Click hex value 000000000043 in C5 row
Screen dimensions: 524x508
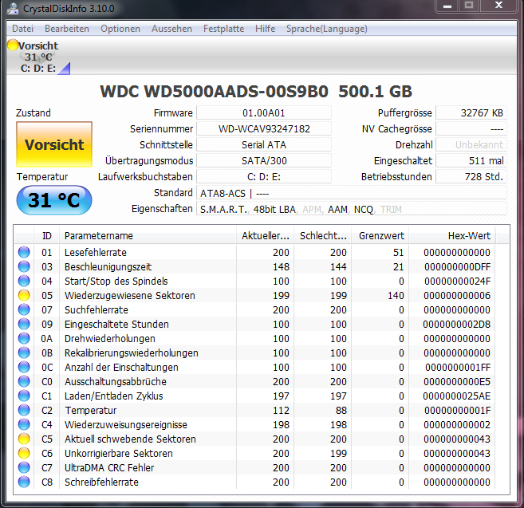pos(457,439)
